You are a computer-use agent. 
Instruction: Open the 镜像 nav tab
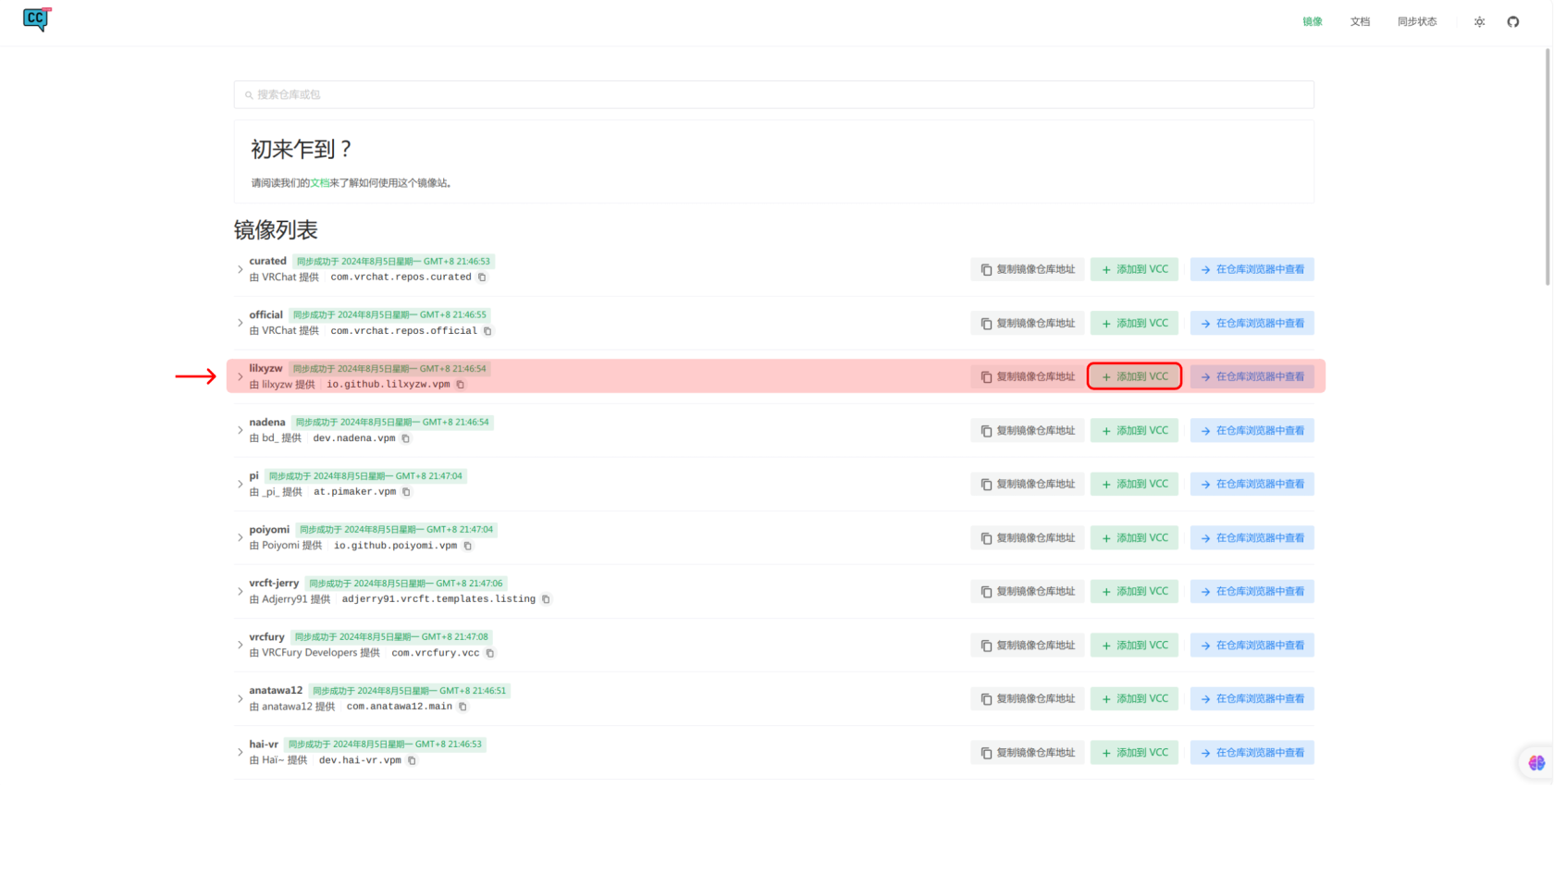click(x=1313, y=21)
